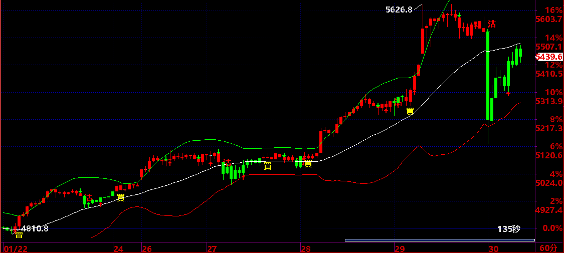
Task: Click the 買 marker just after the 28 date line
Action: [308, 164]
